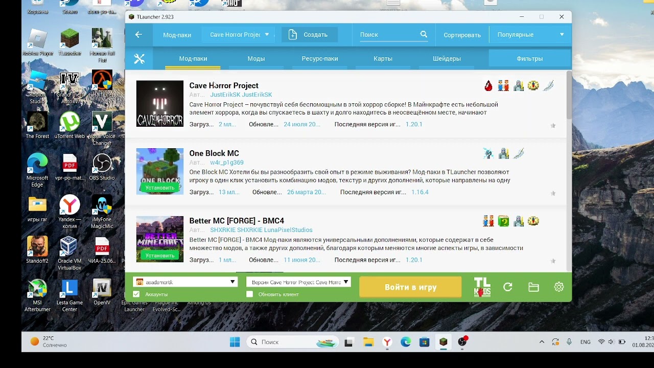Click the taskbar Поиск search box
This screenshot has width=654, height=368.
pyautogui.click(x=293, y=342)
